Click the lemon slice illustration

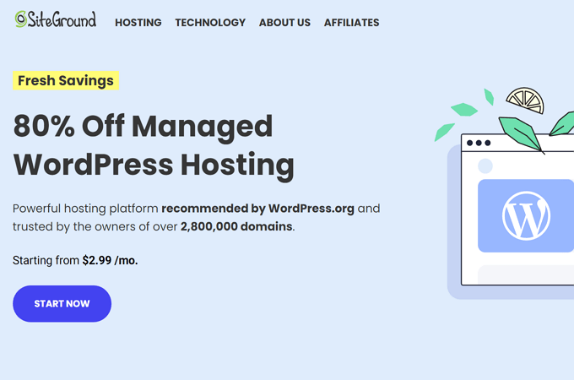(525, 100)
